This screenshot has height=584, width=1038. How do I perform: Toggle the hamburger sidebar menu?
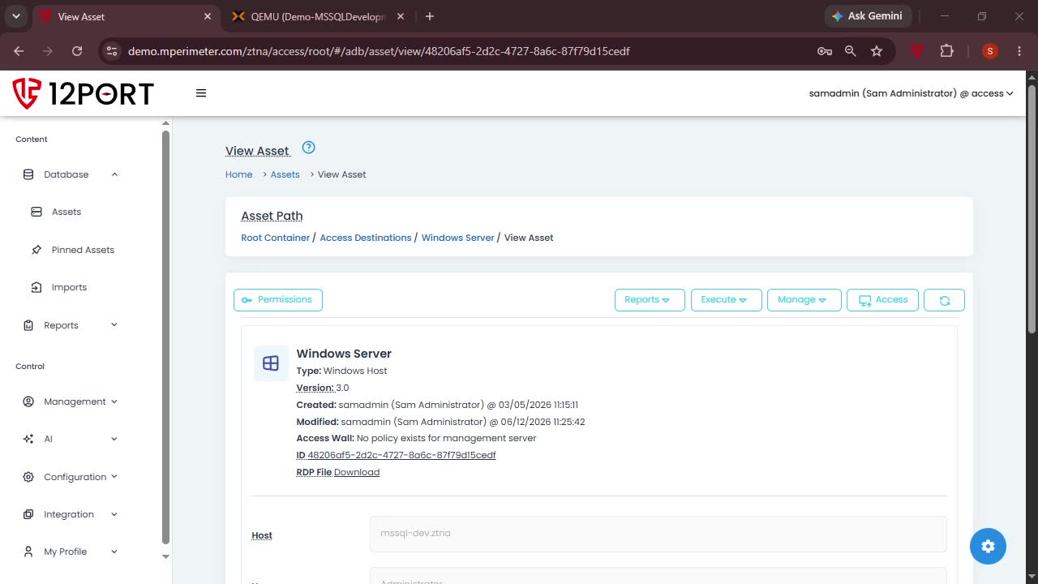click(201, 93)
